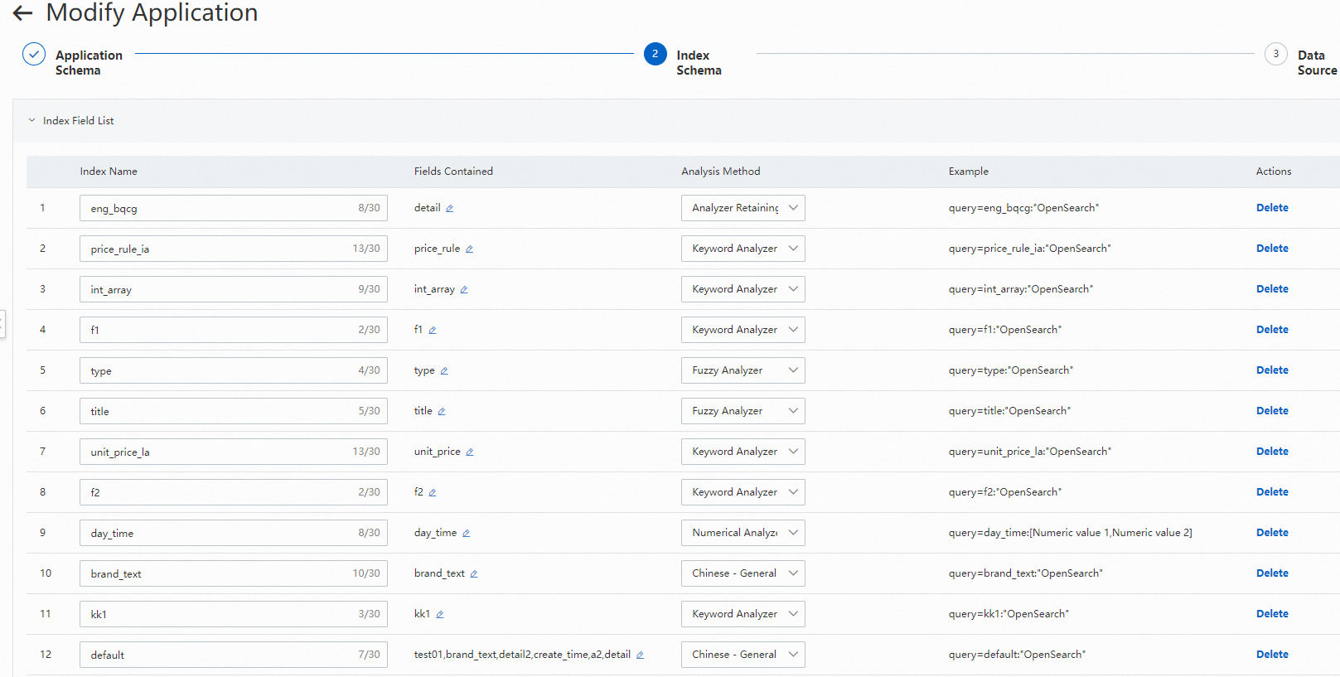The width and height of the screenshot is (1340, 677).
Task: Open analysis method dropdown for eng_bqcg
Action: coord(743,208)
